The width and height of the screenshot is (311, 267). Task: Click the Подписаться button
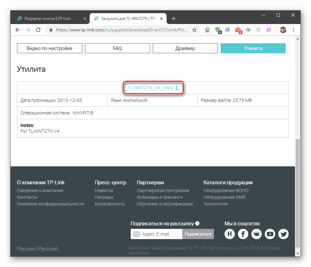point(198,234)
